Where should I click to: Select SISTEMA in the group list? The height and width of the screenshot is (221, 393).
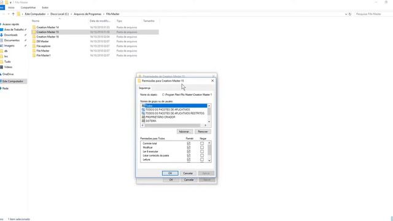pyautogui.click(x=151, y=121)
